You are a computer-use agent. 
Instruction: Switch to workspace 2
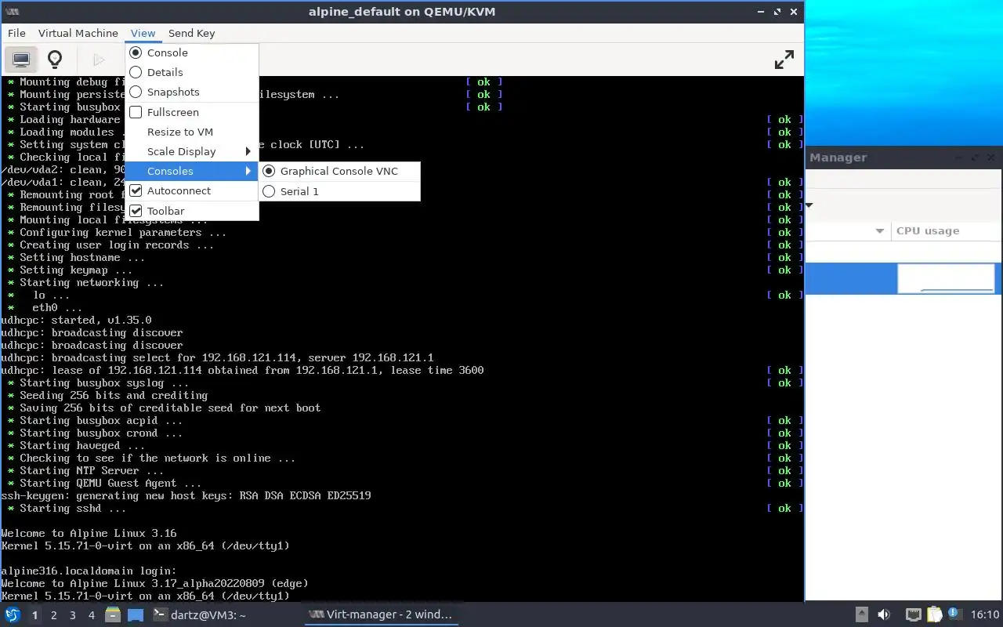tap(54, 615)
